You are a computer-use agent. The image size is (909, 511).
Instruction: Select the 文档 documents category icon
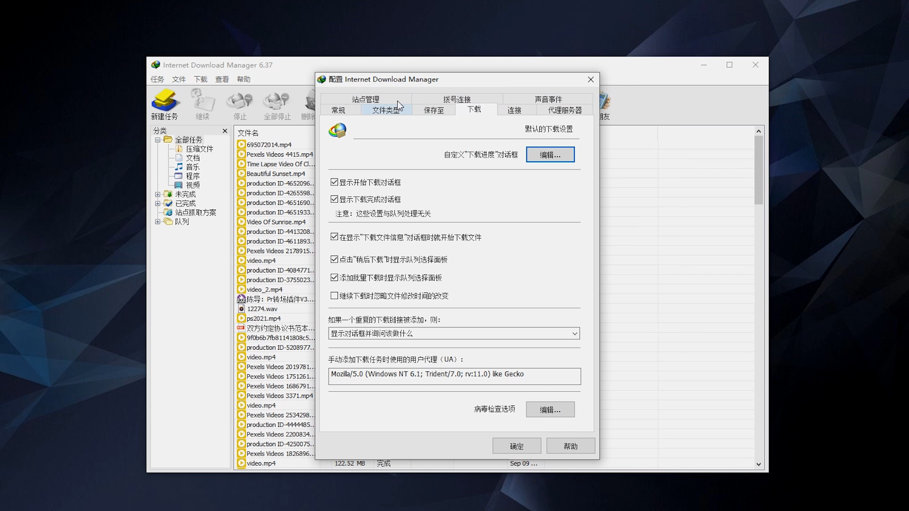(179, 158)
